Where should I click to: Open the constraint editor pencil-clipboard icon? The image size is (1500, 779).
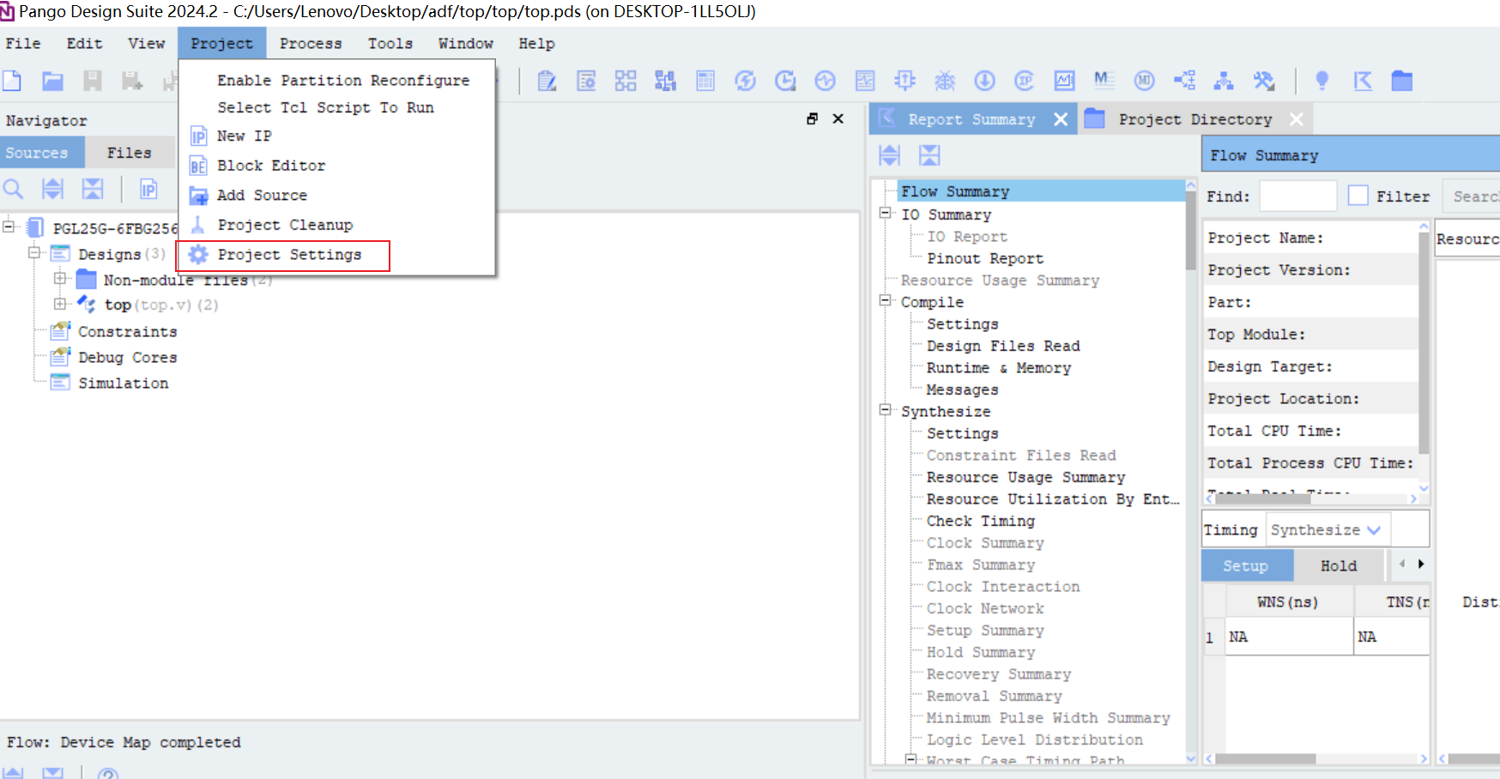[x=547, y=81]
